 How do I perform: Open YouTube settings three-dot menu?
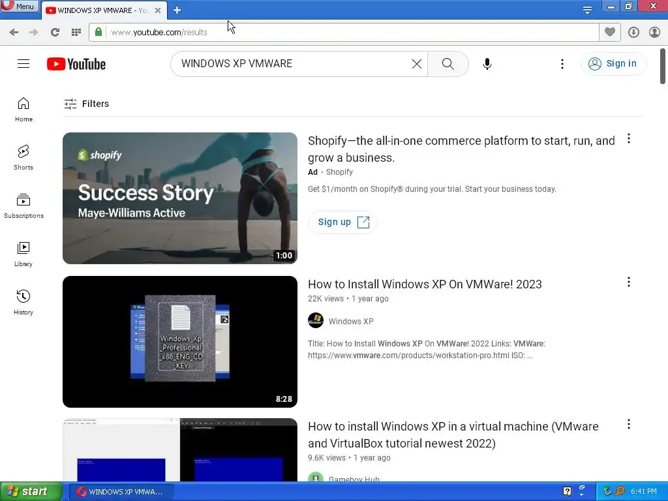pyautogui.click(x=562, y=64)
